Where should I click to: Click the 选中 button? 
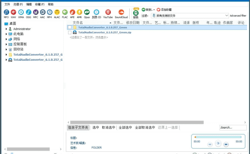pos(96,127)
